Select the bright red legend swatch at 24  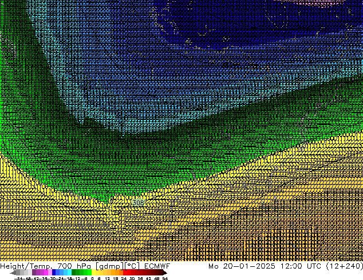(125, 272)
